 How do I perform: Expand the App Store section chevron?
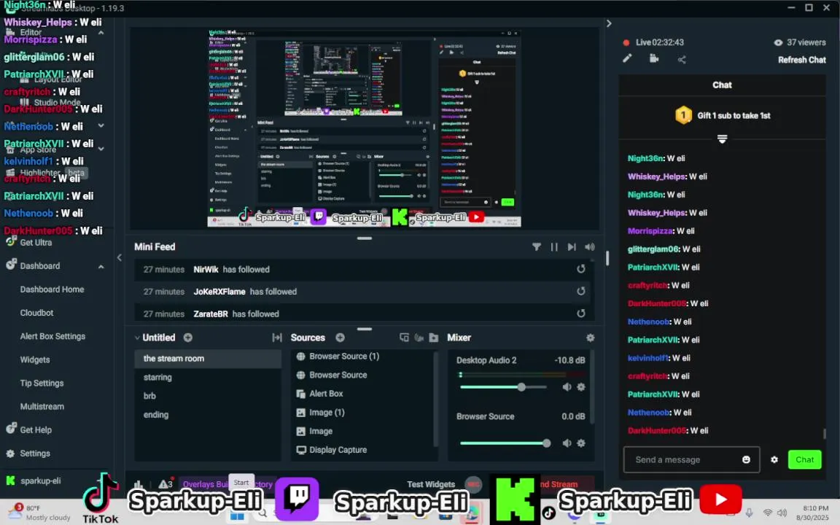pyautogui.click(x=101, y=149)
